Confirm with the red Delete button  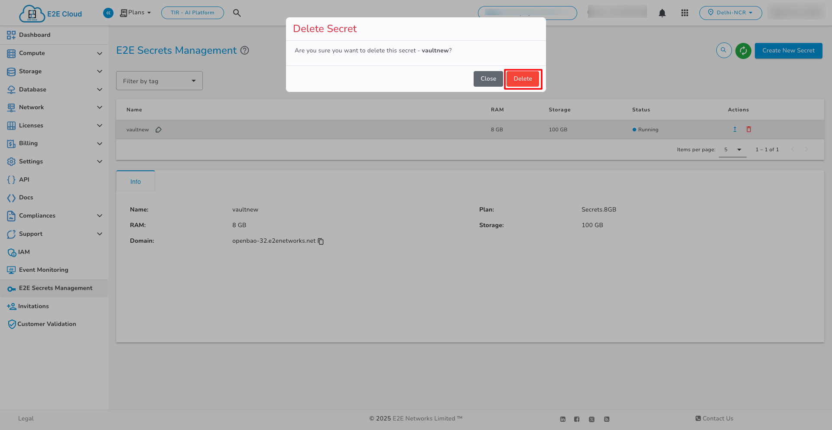(x=523, y=79)
